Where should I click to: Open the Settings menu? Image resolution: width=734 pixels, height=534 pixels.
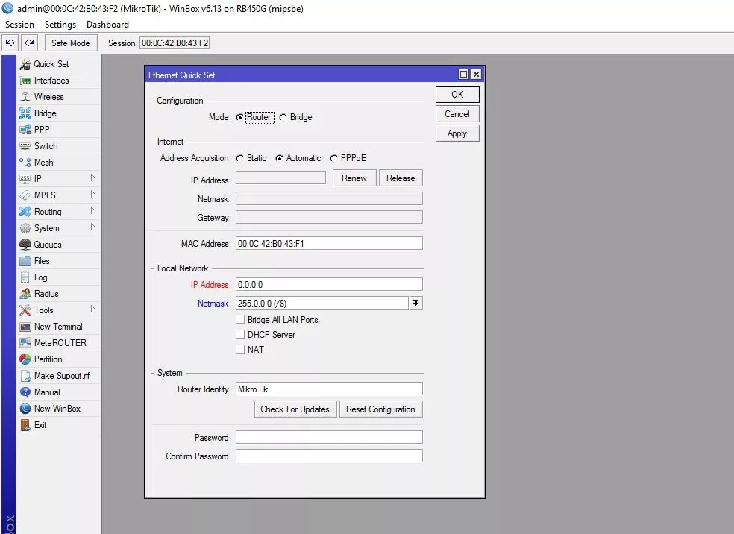click(60, 25)
